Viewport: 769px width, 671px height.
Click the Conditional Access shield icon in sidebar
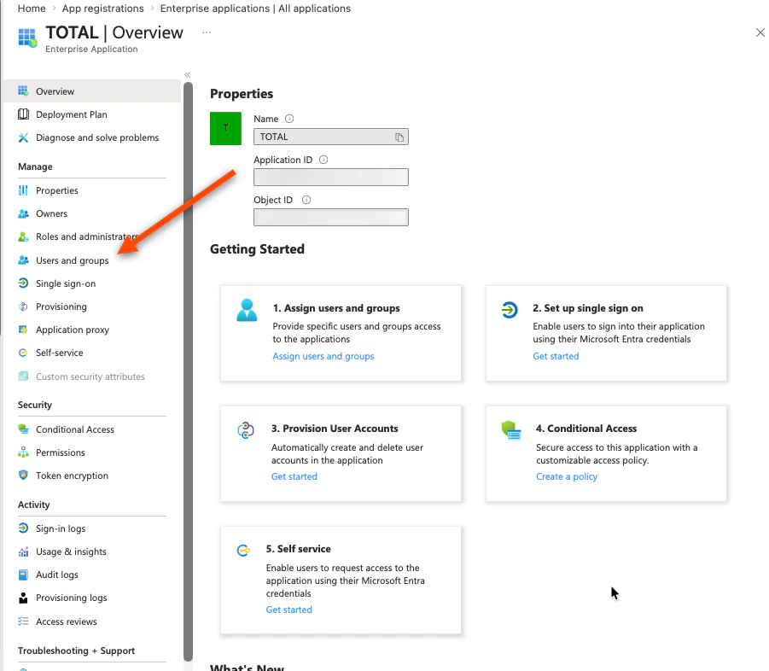(23, 429)
